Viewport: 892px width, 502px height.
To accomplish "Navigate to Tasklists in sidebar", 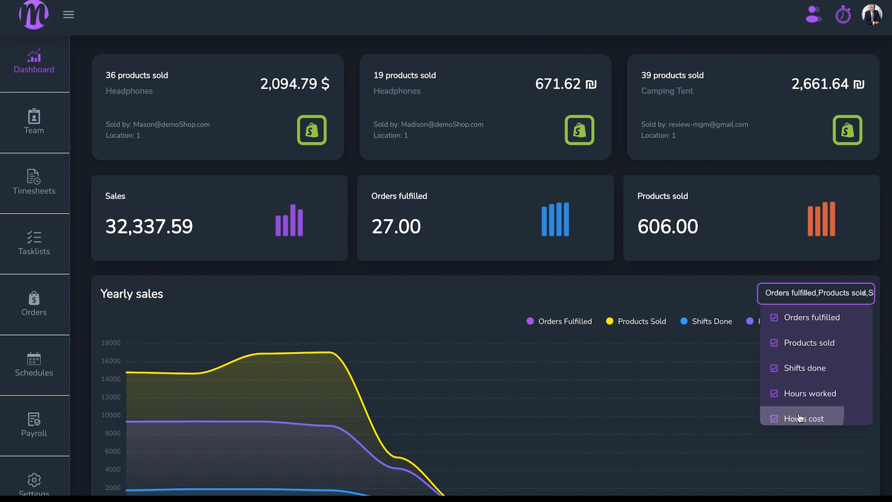I will pyautogui.click(x=34, y=244).
